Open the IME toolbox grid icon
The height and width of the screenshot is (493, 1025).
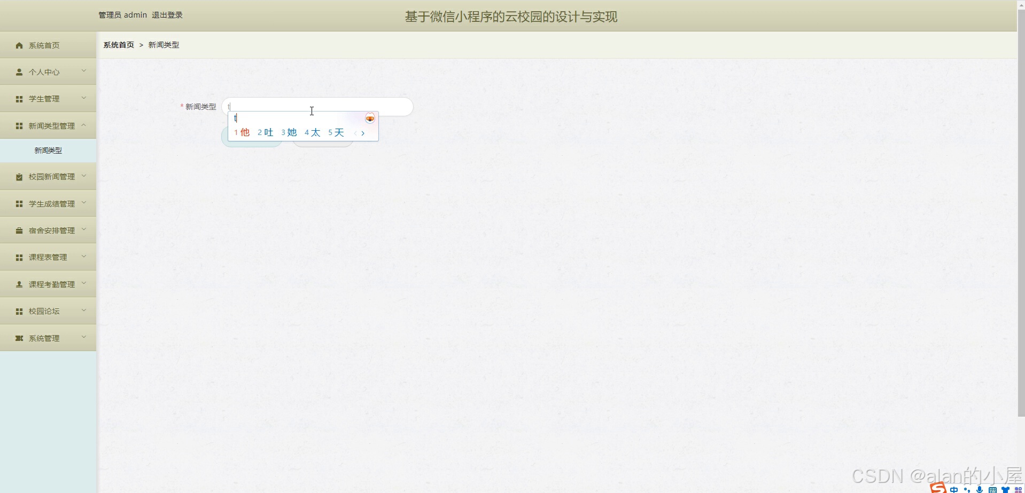point(1018,489)
